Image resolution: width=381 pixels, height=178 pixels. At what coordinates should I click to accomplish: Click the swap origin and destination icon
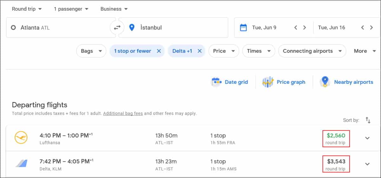click(x=117, y=28)
